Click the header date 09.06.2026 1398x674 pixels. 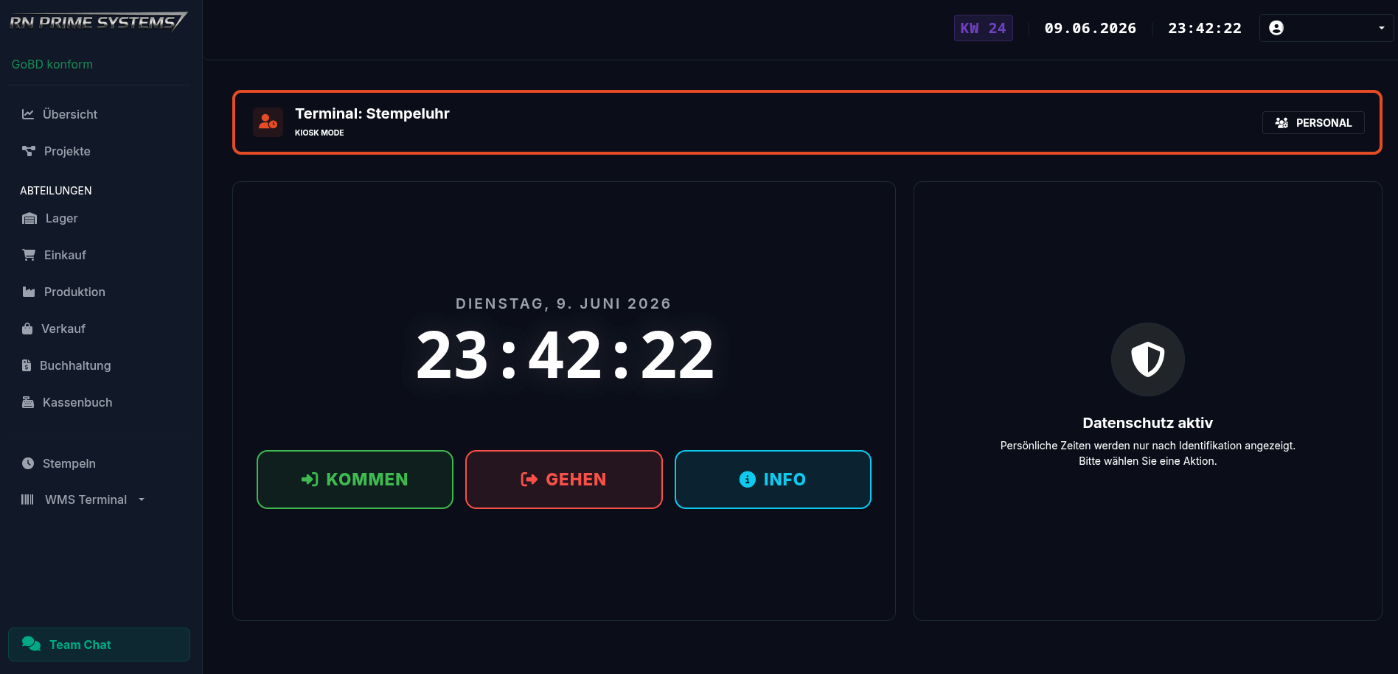(1090, 28)
